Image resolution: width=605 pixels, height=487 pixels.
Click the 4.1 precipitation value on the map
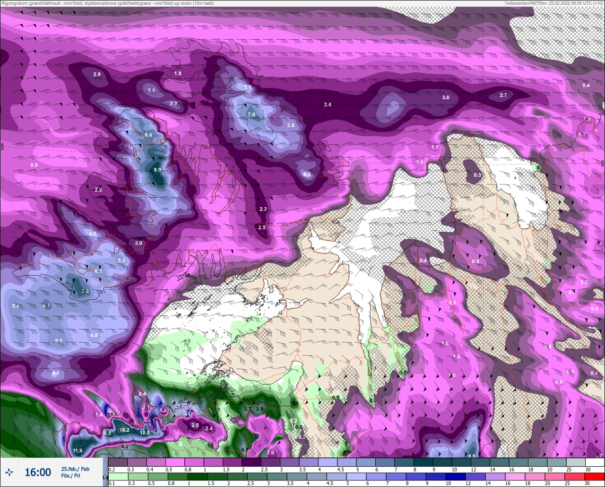(55, 374)
